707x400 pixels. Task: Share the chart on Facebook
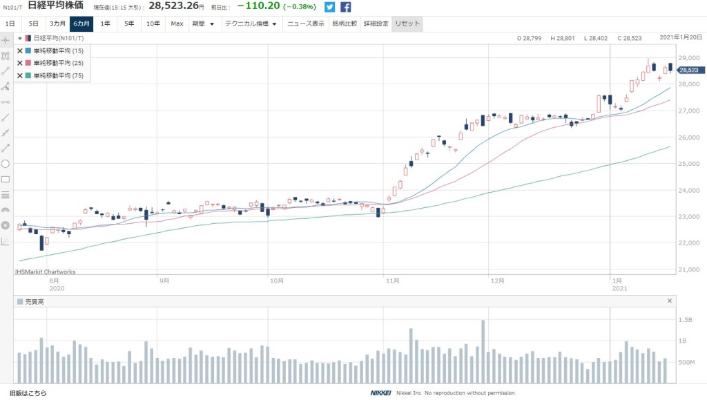click(x=346, y=7)
